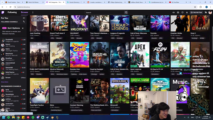Open the user profile avatar menu

pyautogui.click(x=210, y=13)
